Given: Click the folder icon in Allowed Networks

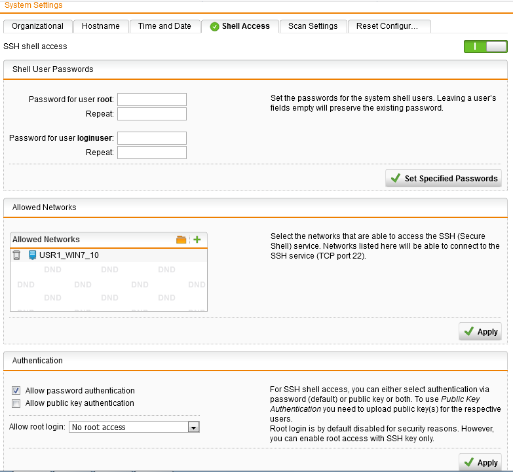Looking at the screenshot, I should (x=181, y=240).
